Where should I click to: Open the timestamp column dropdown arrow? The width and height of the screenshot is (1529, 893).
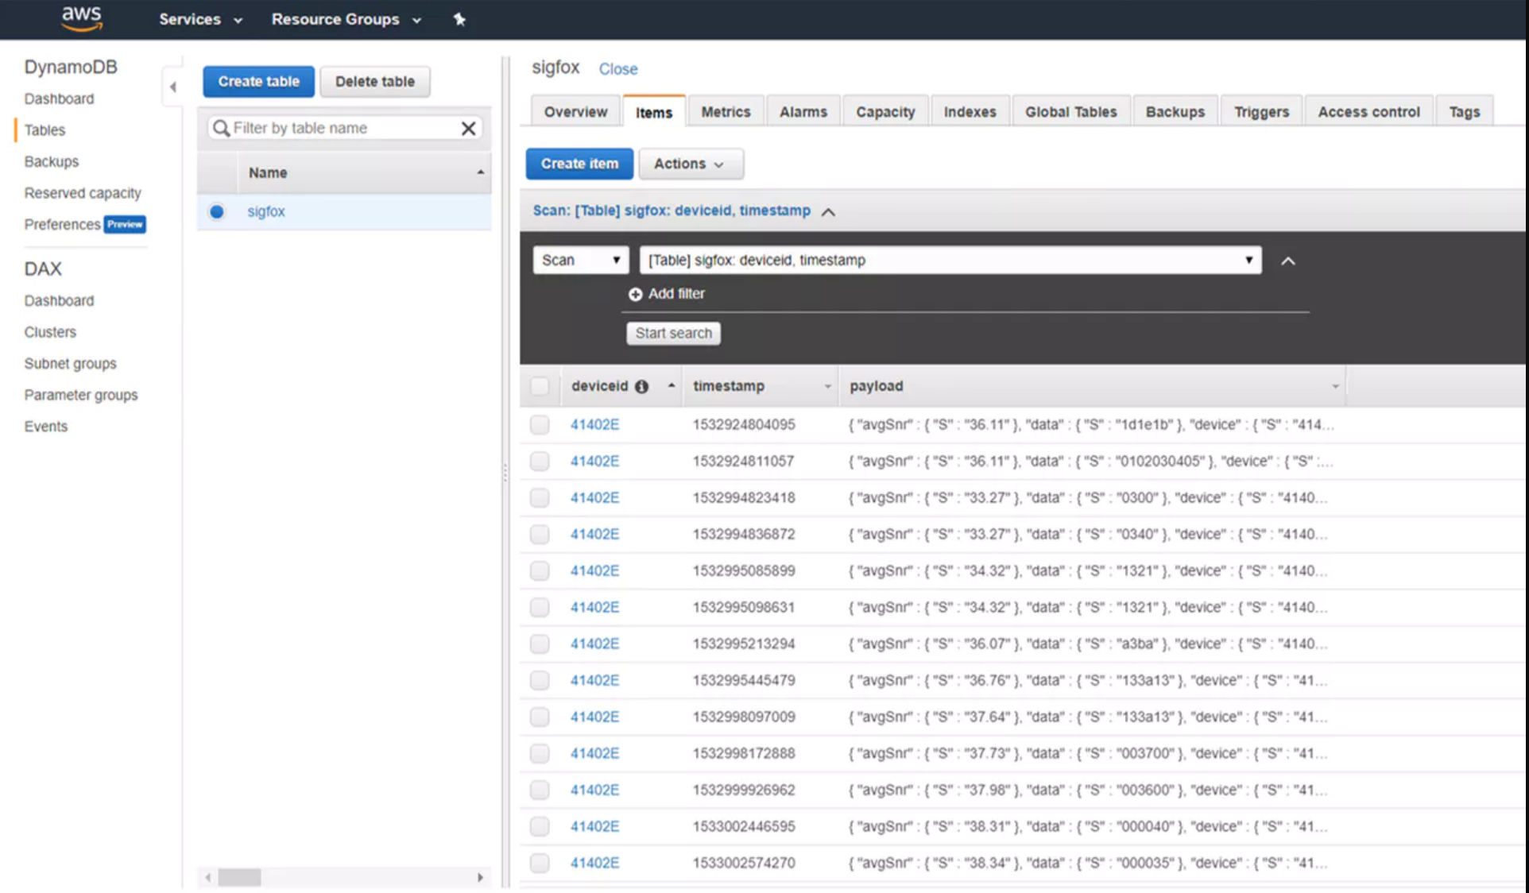827,386
